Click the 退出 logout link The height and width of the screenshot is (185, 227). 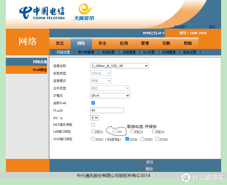click(212, 27)
